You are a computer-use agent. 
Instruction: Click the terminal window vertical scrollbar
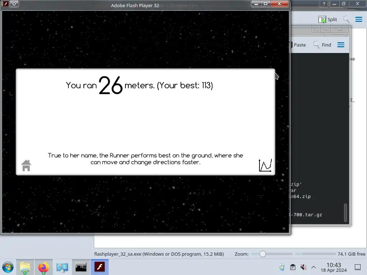click(x=345, y=212)
